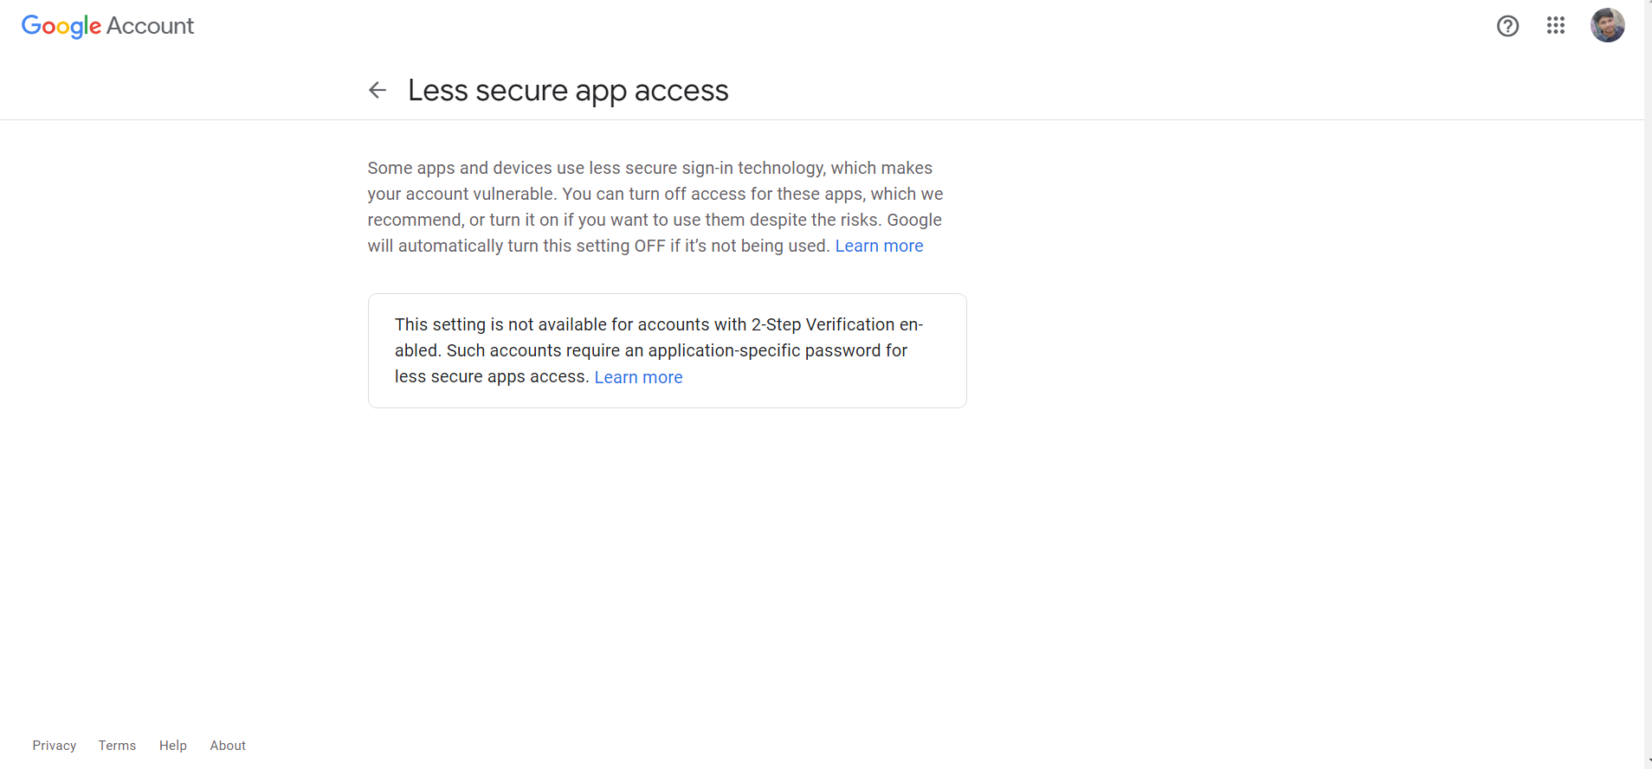Viewport: 1652px width, 769px height.
Task: Click the paragraph describing less secure sign-in
Action: click(655, 207)
